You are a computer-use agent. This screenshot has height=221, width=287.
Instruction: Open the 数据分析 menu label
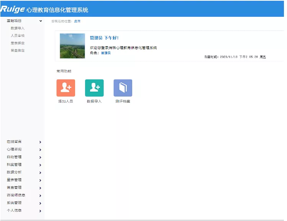tap(14, 172)
